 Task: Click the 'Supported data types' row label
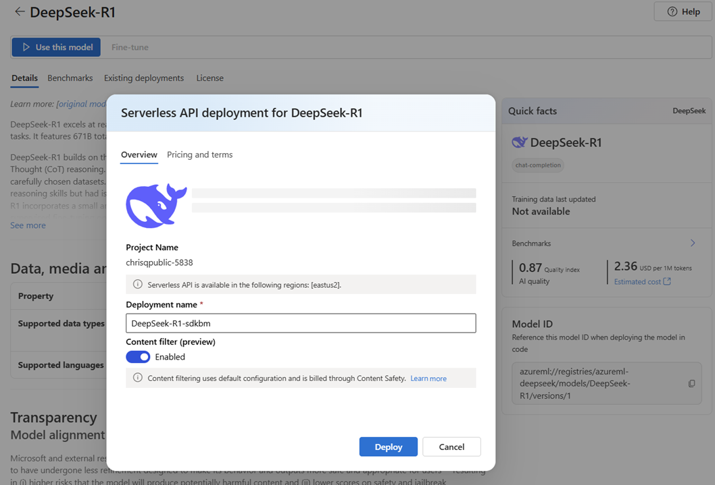pos(61,324)
